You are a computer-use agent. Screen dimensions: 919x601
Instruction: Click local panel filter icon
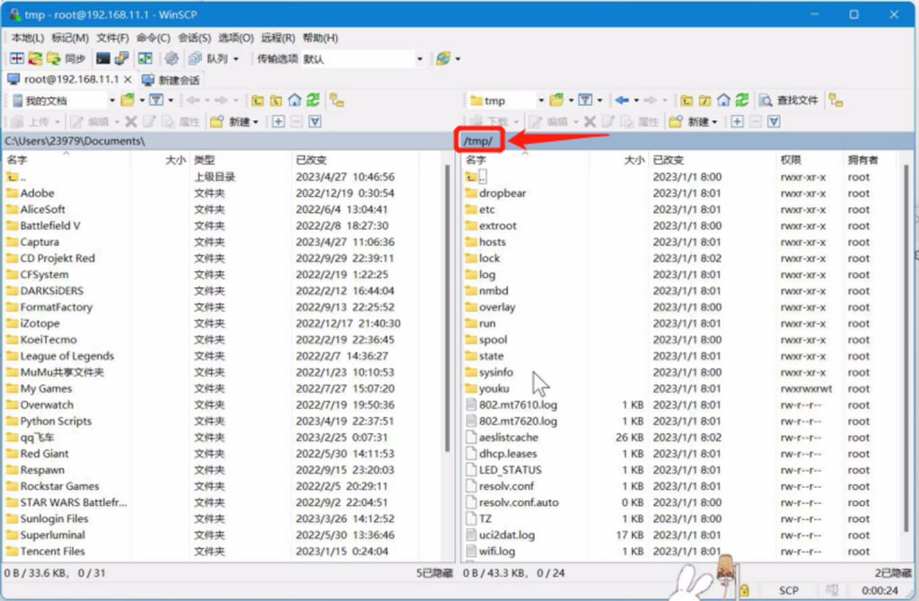156,100
